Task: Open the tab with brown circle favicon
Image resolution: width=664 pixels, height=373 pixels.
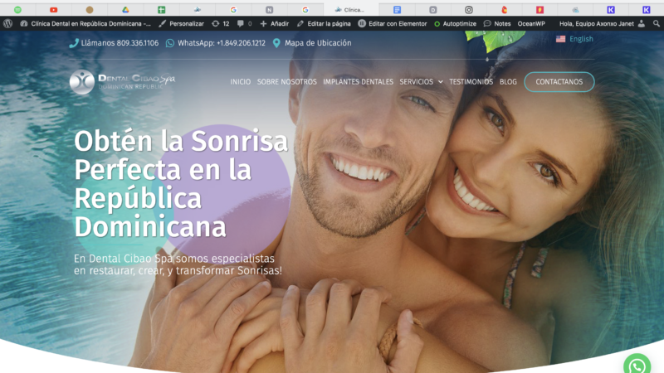Action: click(90, 9)
